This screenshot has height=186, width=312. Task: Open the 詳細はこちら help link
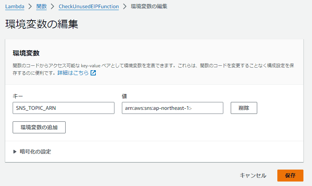tap(78, 73)
